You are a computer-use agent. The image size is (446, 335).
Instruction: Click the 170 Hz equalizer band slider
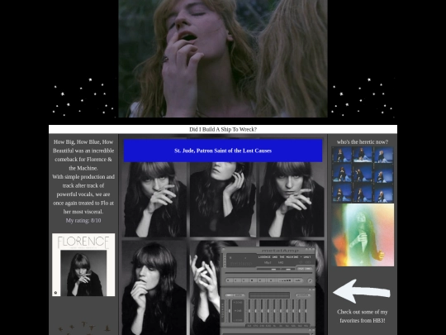(x=255, y=311)
